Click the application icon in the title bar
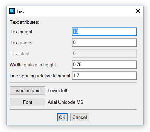Screen dimensions: 150x132 click(x=12, y=11)
